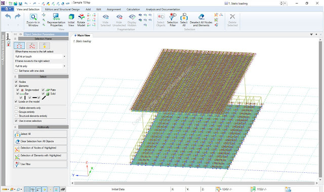This screenshot has width=324, height=192.
Task: Toggle the Bar elements checkbox
Action: click(18, 93)
